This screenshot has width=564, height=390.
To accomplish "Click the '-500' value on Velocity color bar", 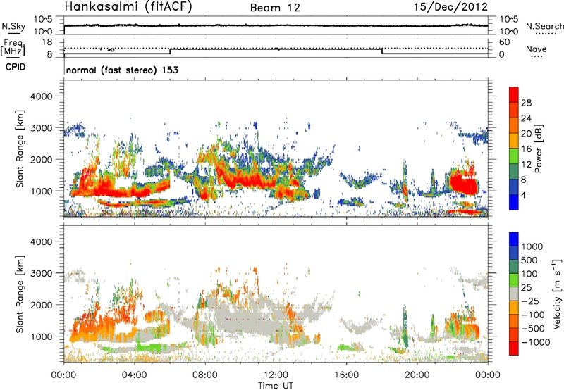I will pos(533,329).
